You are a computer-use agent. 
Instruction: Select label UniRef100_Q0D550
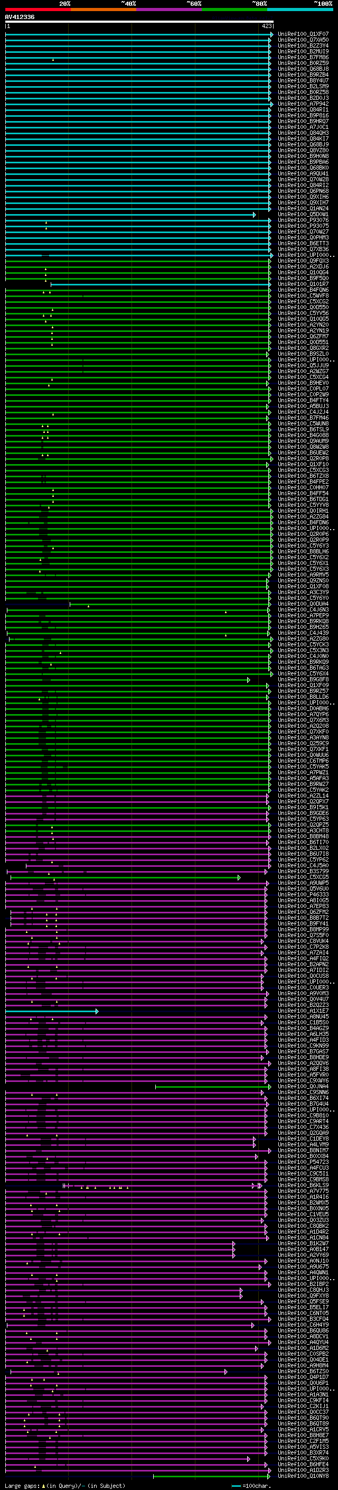click(x=303, y=307)
